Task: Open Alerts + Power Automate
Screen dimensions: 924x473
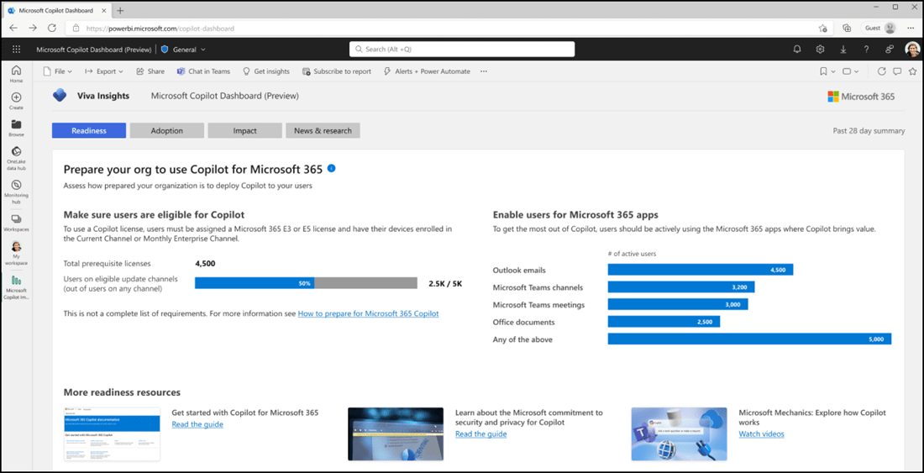Action: click(x=427, y=71)
